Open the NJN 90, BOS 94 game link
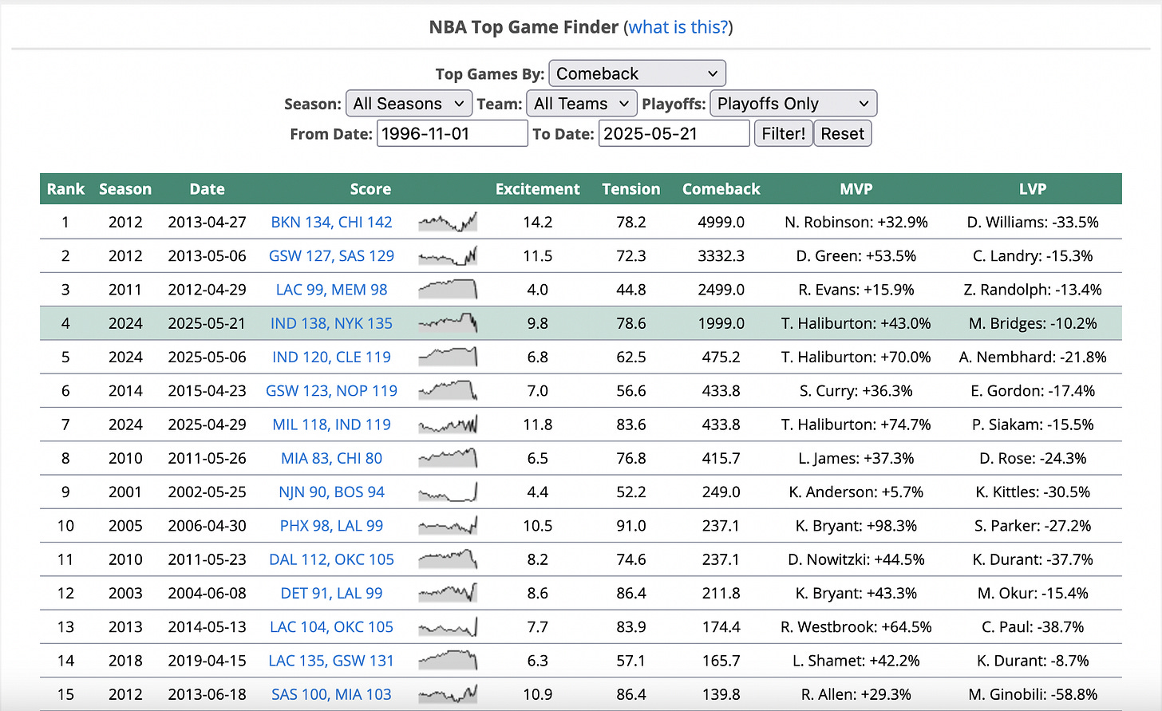The width and height of the screenshot is (1162, 711). pos(331,492)
